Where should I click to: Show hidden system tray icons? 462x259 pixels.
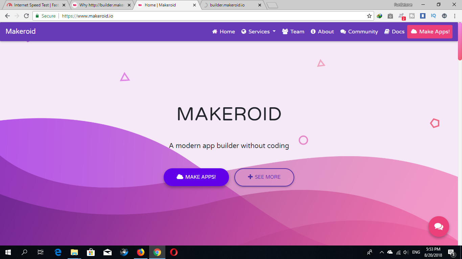pyautogui.click(x=382, y=252)
